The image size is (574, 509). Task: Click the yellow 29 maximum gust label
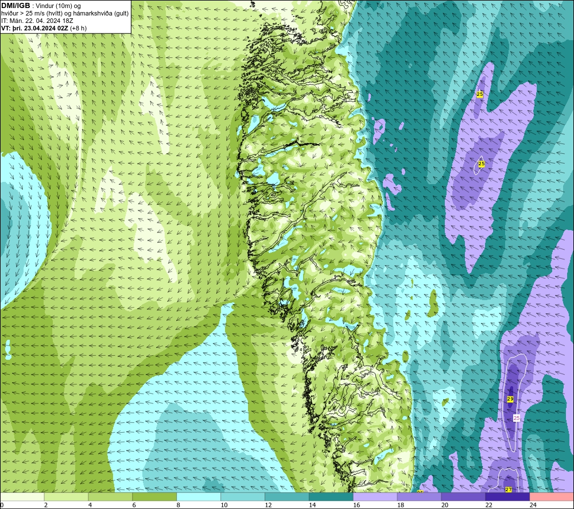(510, 399)
